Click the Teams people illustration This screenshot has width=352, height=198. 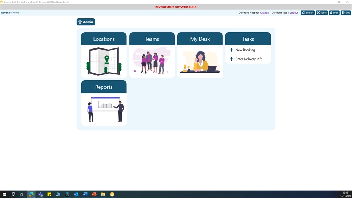click(x=152, y=60)
